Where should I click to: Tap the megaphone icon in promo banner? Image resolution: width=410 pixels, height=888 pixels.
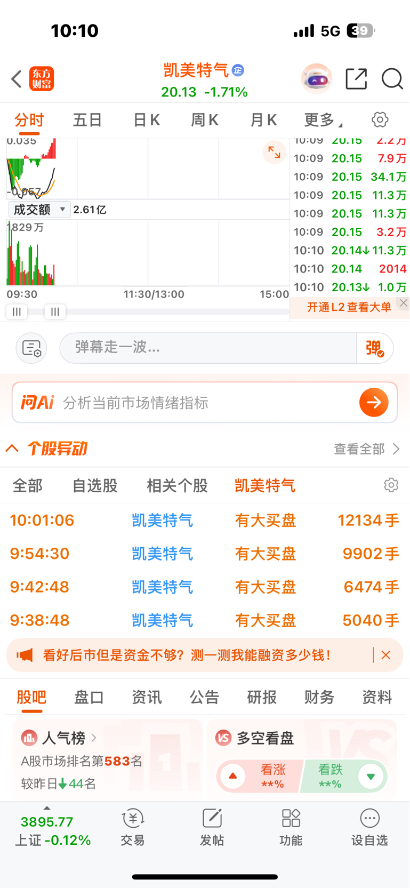tap(25, 655)
